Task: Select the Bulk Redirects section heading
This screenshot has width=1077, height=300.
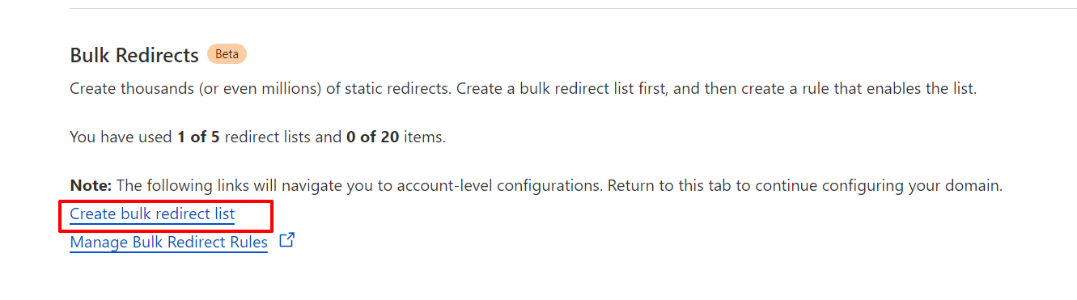Action: [x=134, y=55]
